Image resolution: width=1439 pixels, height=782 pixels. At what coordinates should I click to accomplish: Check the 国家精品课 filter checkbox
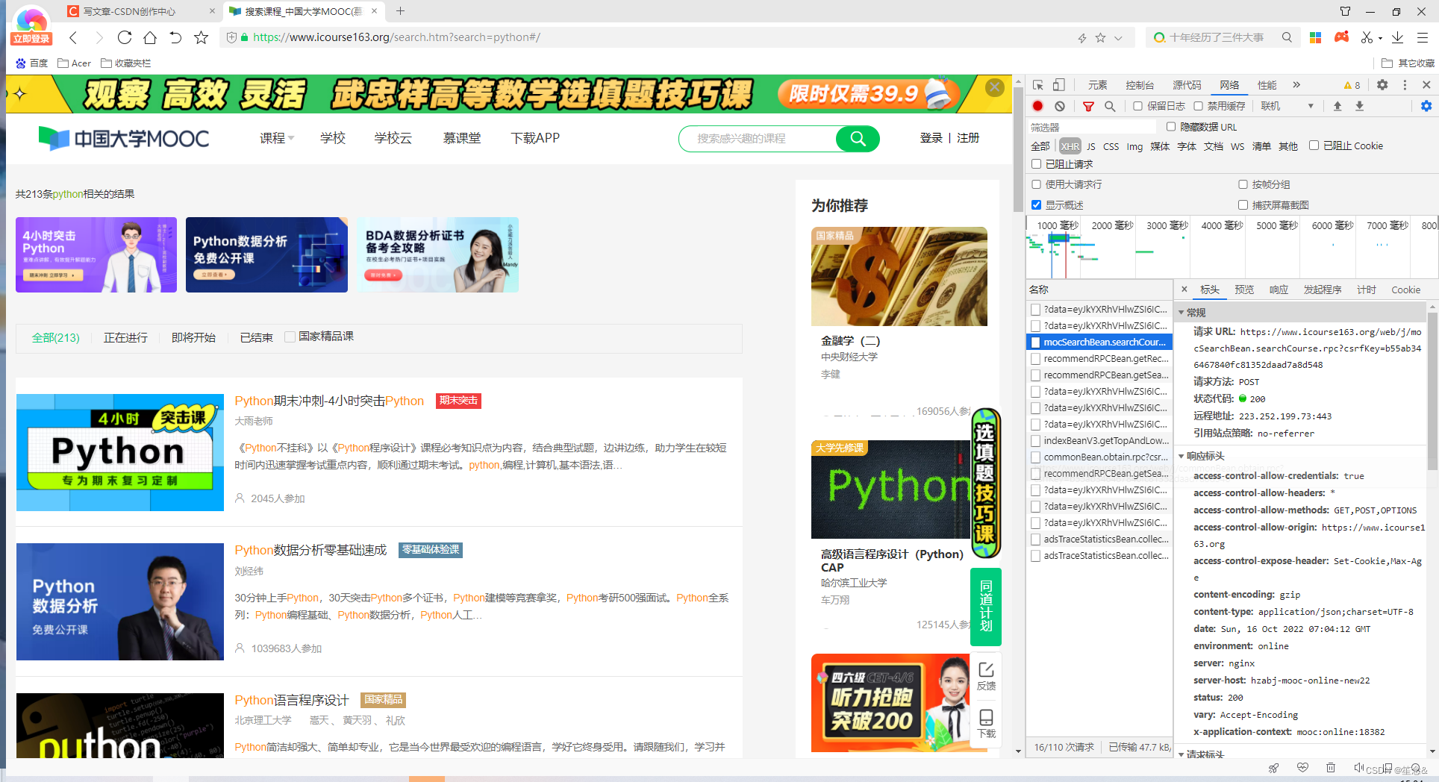tap(290, 336)
